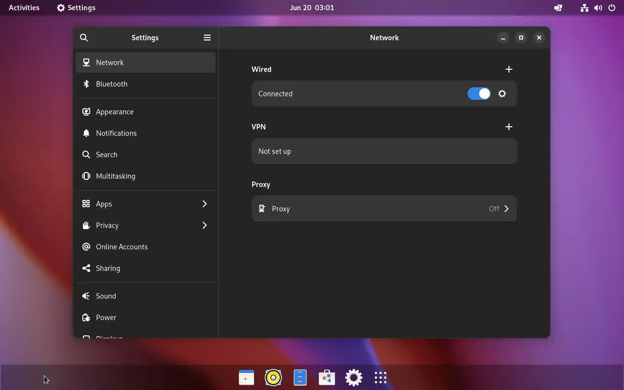This screenshot has height=390, width=624.
Task: Click the top bar screen sharing indicator
Action: tap(558, 8)
